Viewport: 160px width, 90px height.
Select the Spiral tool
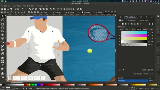[2, 38]
